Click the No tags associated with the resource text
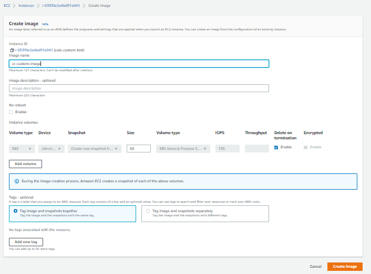 [40, 229]
